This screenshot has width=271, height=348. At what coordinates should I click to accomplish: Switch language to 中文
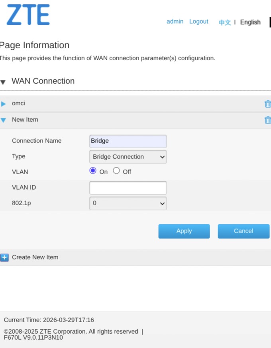225,22
